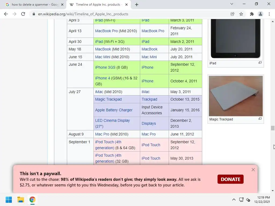Open the iMac (Mid 2010) model link
The width and height of the screenshot is (275, 206).
click(99, 92)
